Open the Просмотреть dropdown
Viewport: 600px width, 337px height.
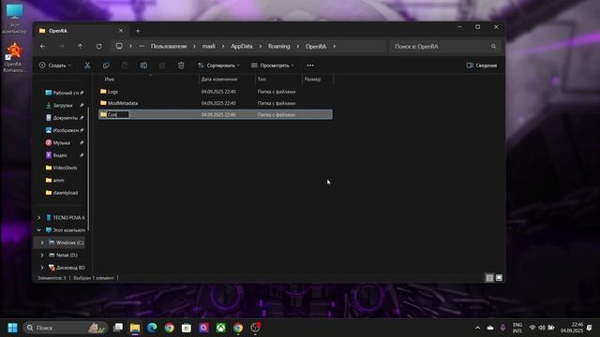coord(273,66)
